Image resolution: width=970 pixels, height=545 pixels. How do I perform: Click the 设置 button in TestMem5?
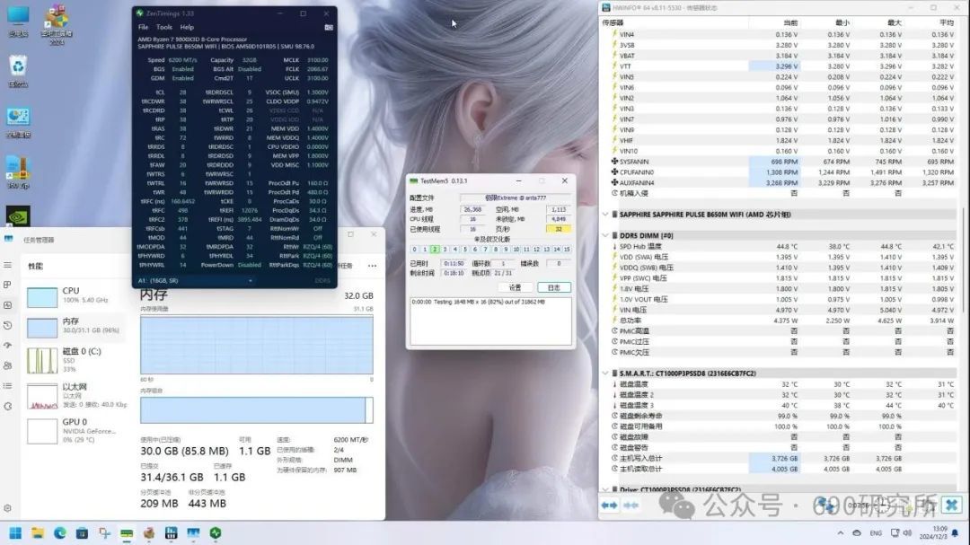[516, 287]
